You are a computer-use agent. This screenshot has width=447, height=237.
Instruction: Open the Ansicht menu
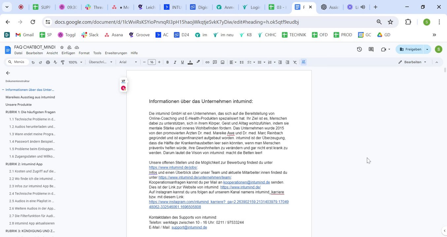pos(52,53)
